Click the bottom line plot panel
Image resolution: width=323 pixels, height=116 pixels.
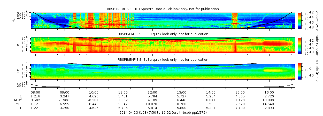tap(163, 84)
